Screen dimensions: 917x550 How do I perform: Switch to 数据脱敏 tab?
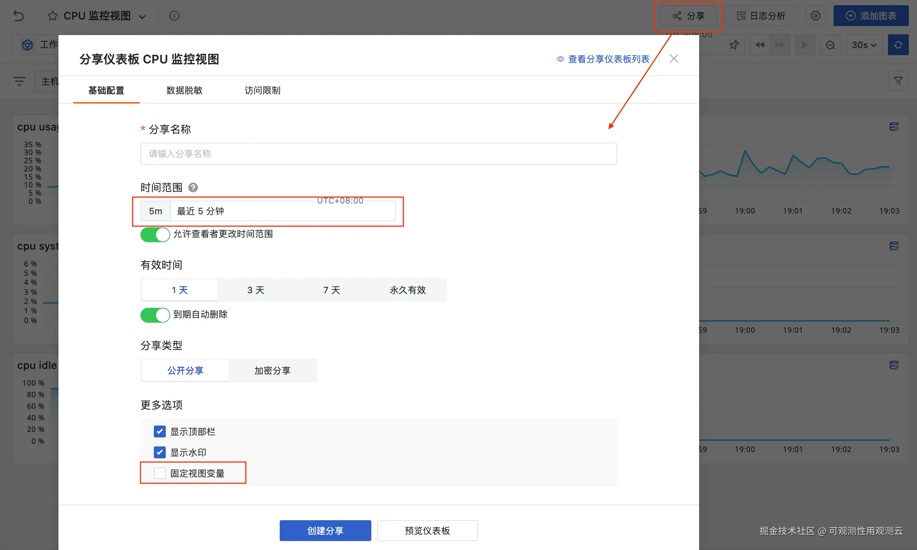click(184, 90)
